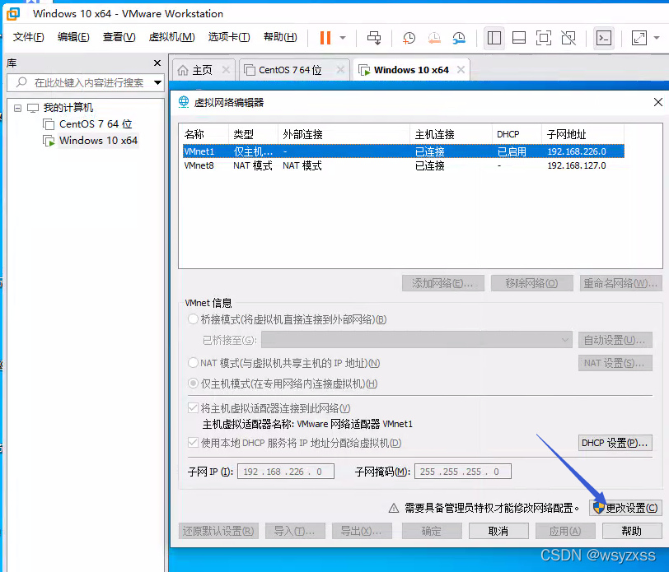
Task: Click the 192.168.127.0 subnet cell
Action: (577, 165)
